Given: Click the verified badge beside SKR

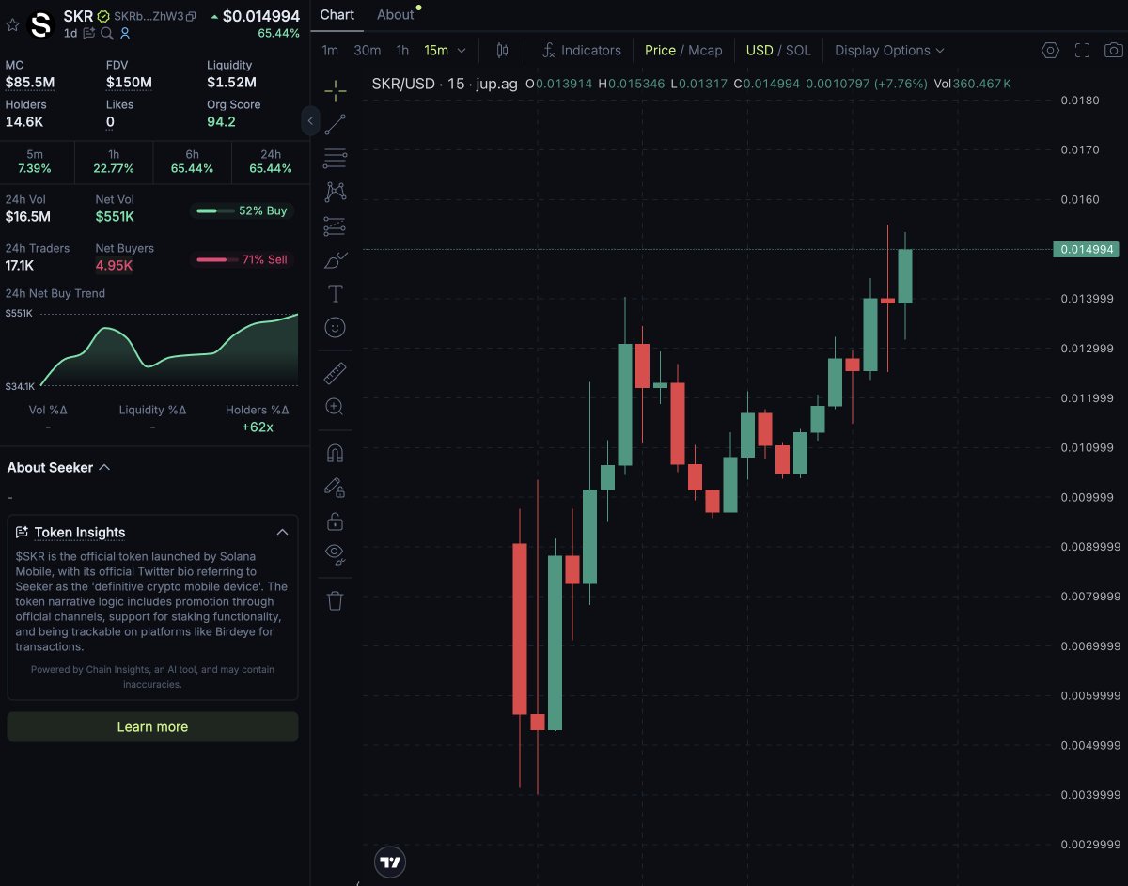Looking at the screenshot, I should [103, 17].
